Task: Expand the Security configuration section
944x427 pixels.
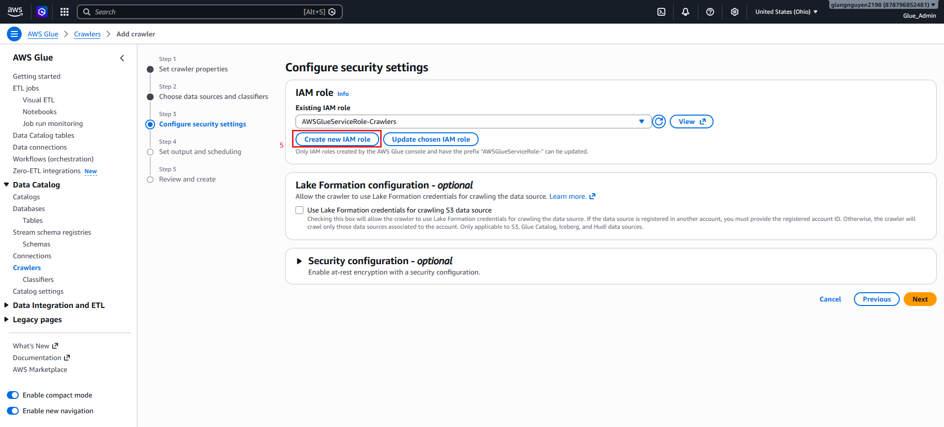Action: (x=299, y=261)
